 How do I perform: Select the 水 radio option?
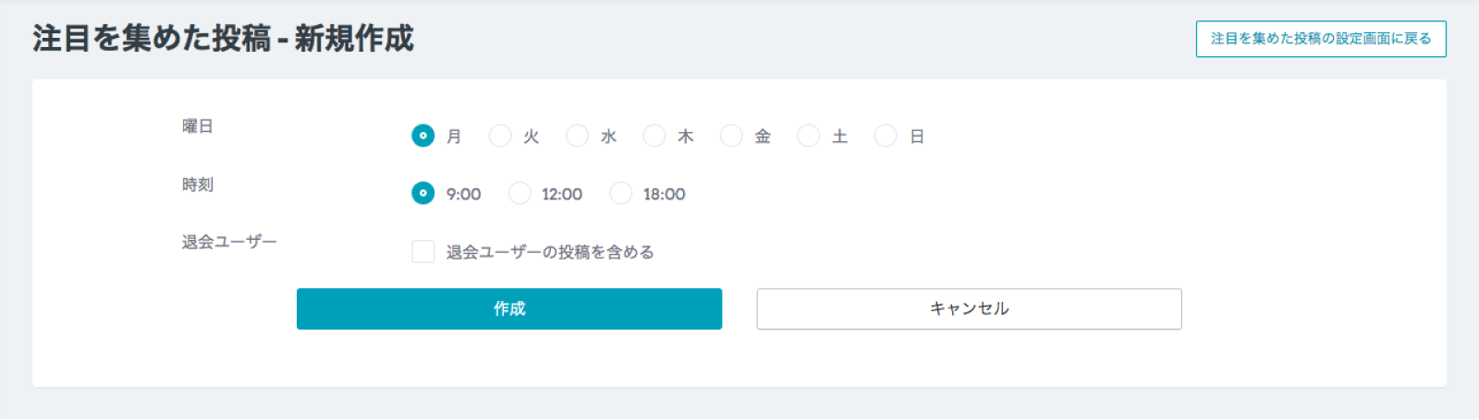[x=577, y=136]
